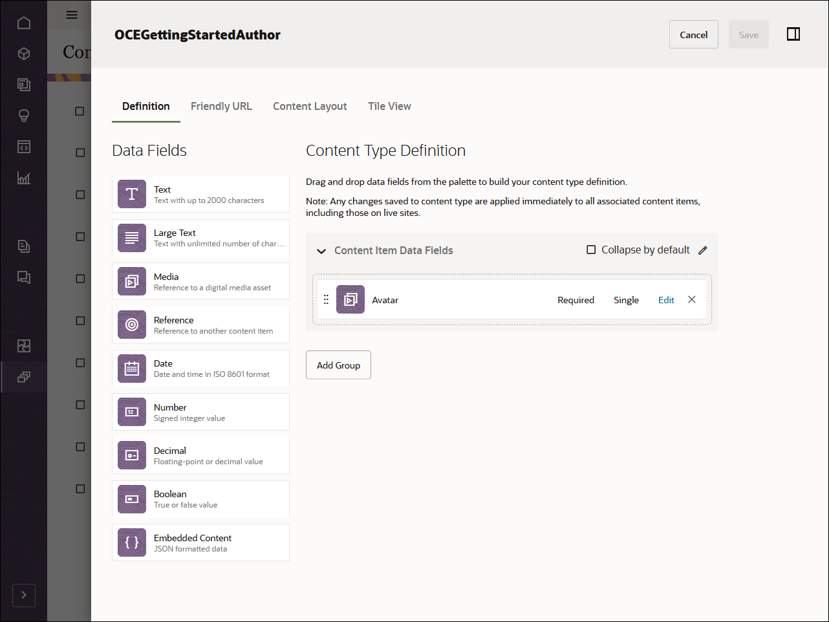Open the Sites icon in the sidebar

click(24, 85)
